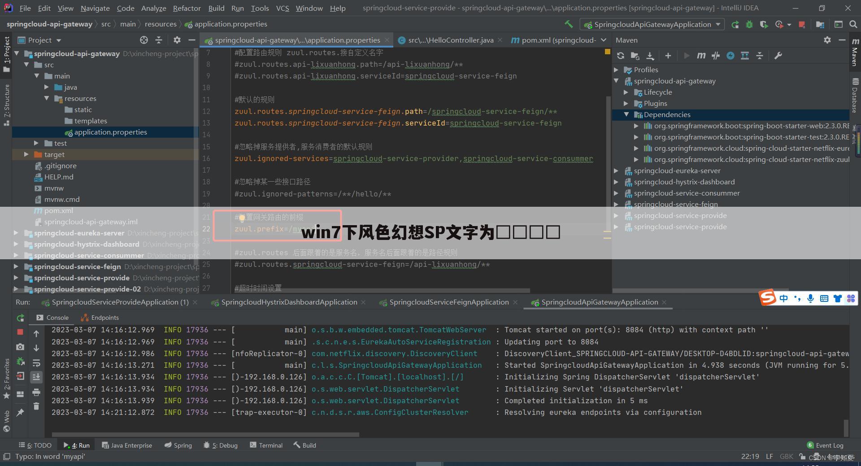Stop the running application using top toolbar
Viewport: 861px width, 466px height.
[x=802, y=25]
